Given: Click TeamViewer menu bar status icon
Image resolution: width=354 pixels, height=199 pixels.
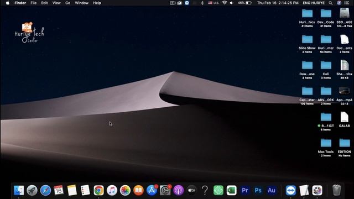Looking at the screenshot, I should 187,3.
